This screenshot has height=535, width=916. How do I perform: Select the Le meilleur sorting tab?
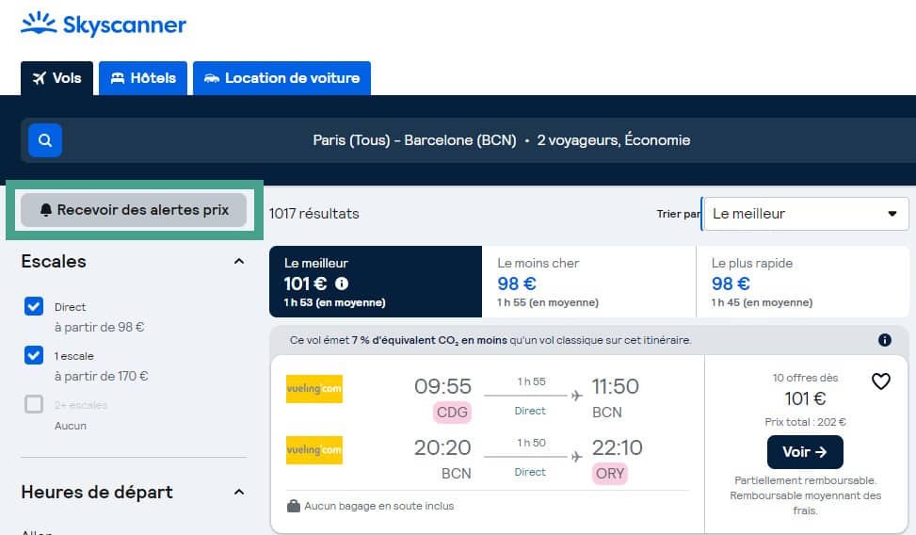[376, 282]
